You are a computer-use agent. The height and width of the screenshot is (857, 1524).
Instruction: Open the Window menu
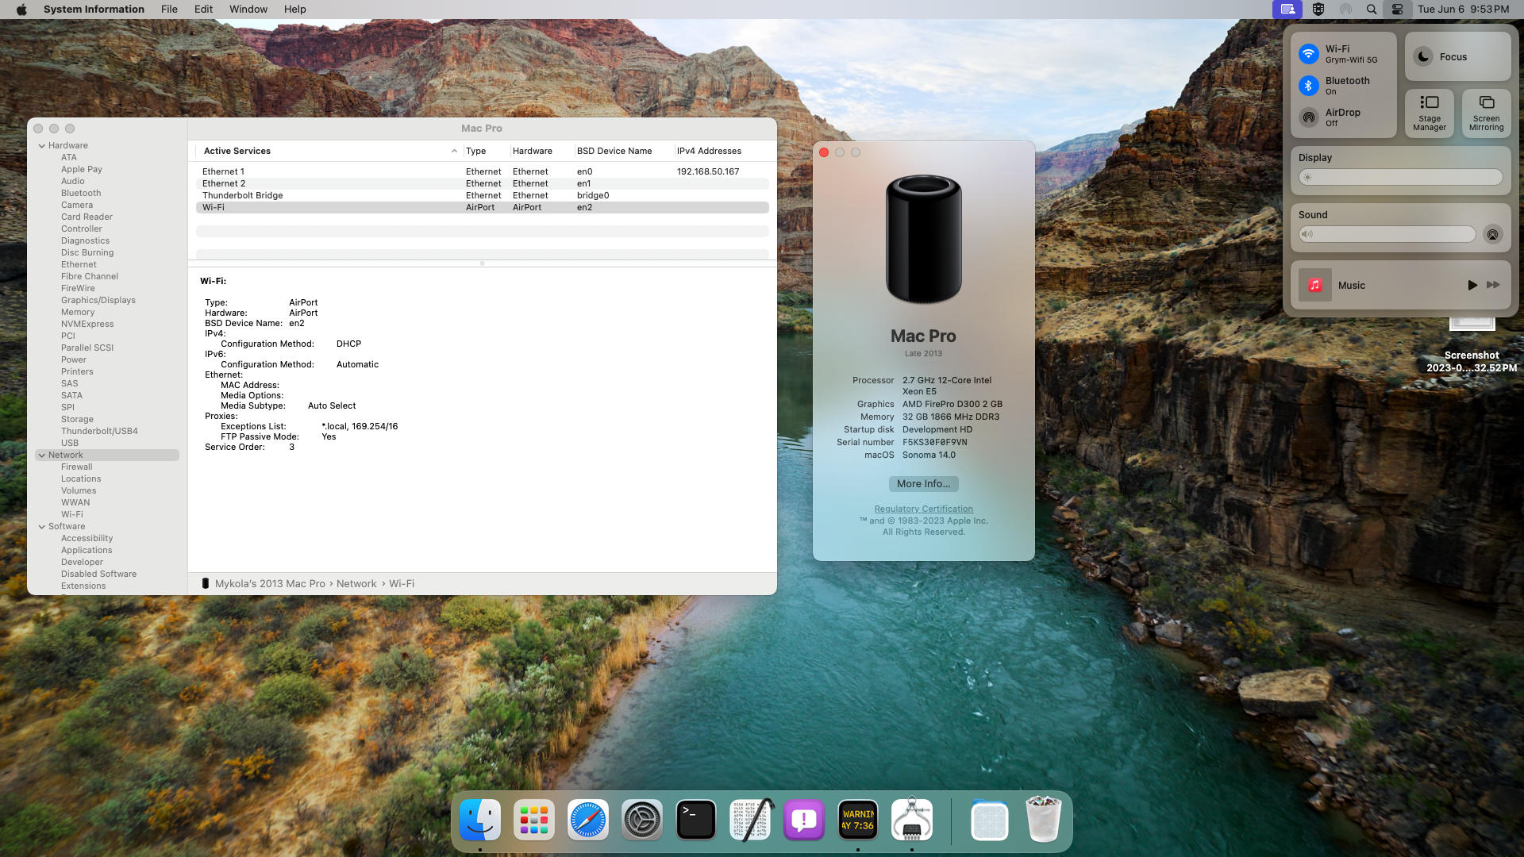pyautogui.click(x=248, y=10)
